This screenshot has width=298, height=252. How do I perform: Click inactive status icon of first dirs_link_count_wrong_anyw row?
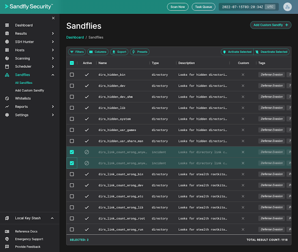tap(87, 152)
